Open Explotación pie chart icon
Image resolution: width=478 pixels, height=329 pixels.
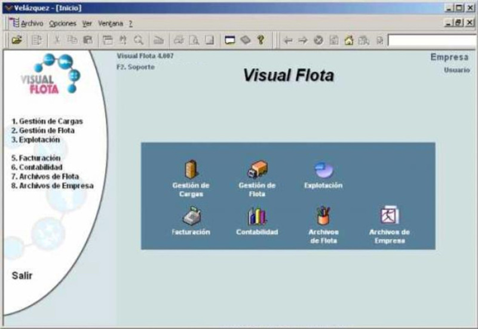pyautogui.click(x=324, y=170)
